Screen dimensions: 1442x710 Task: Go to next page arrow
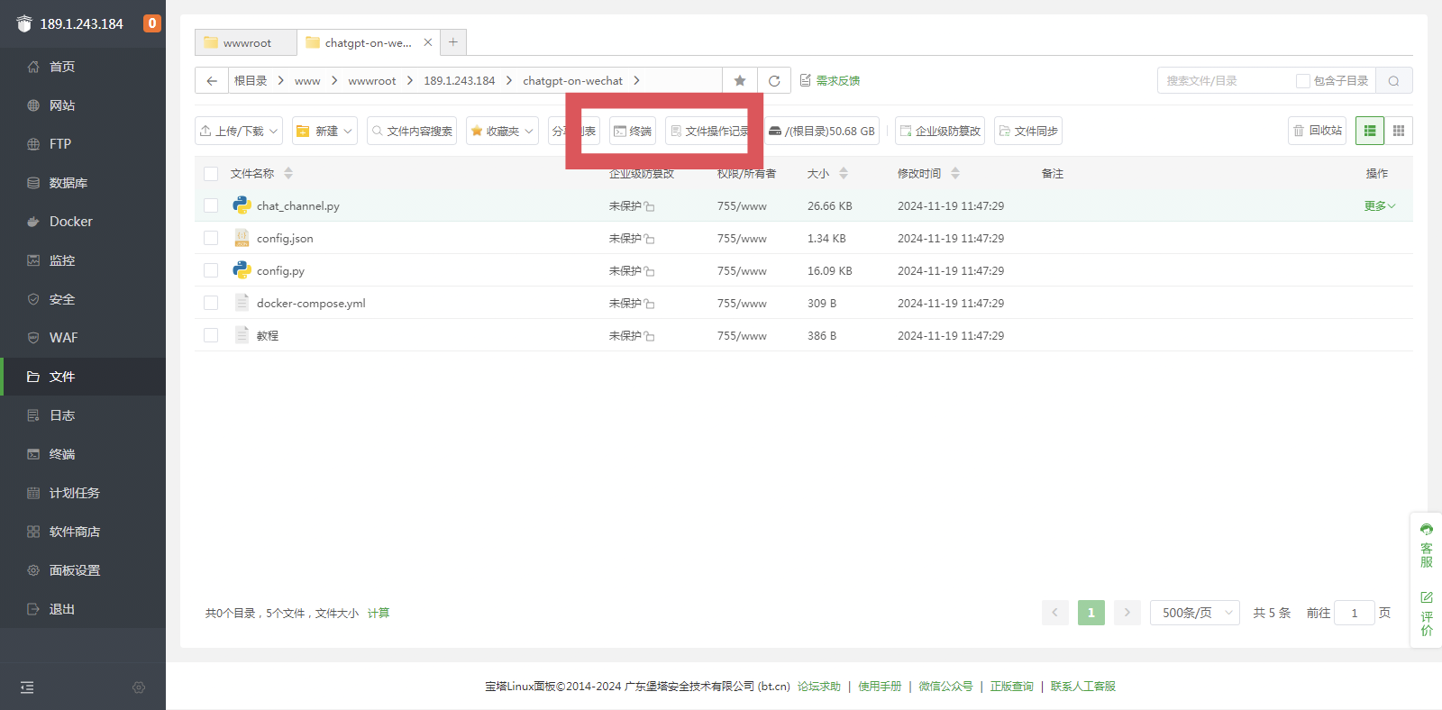(1127, 613)
